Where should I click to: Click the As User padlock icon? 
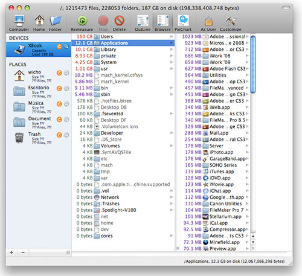pyautogui.click(x=208, y=21)
